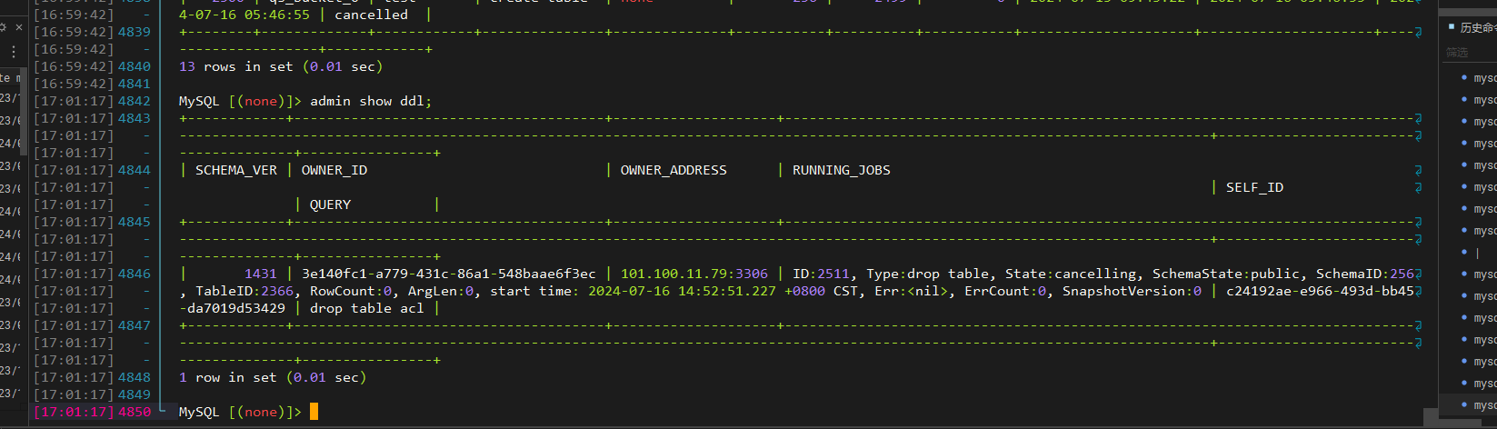Click the "admin show ddl;" command text

click(371, 101)
